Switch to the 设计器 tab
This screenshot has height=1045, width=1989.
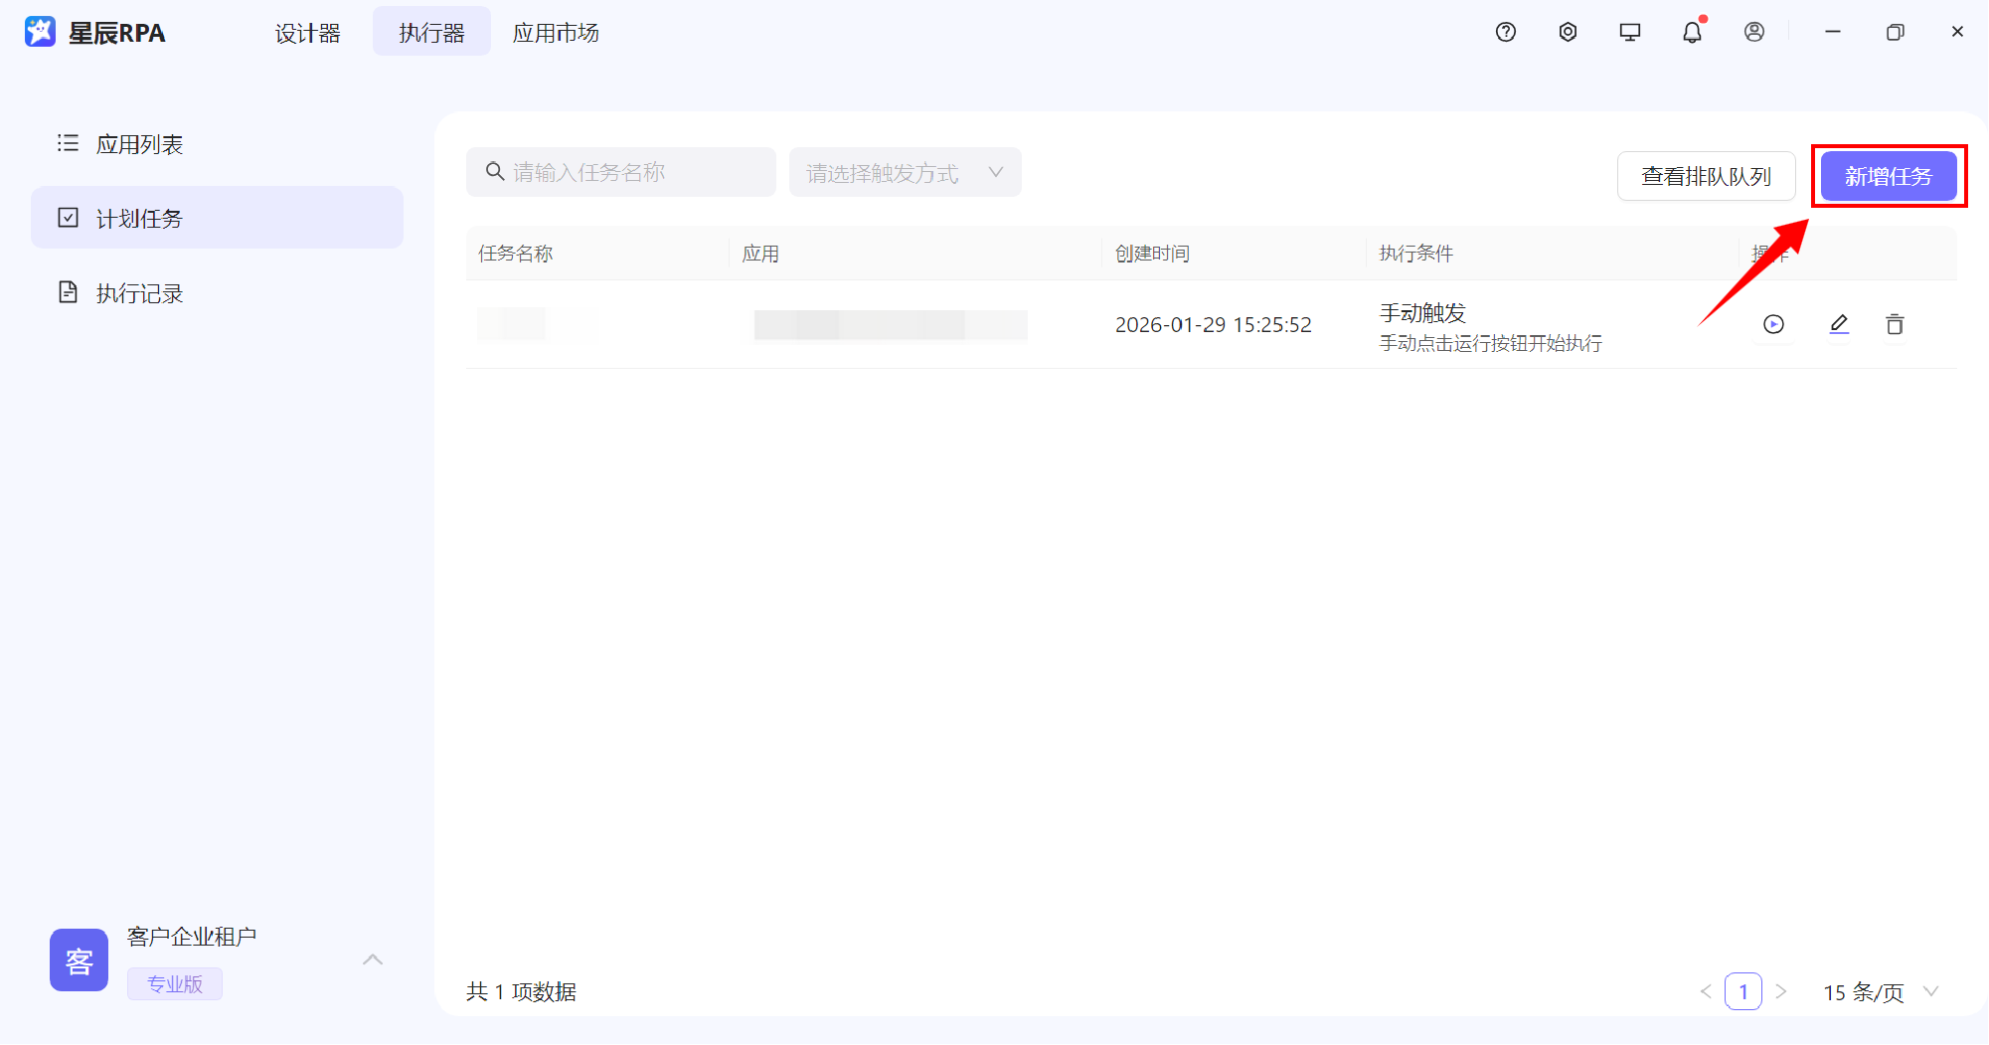click(x=308, y=31)
